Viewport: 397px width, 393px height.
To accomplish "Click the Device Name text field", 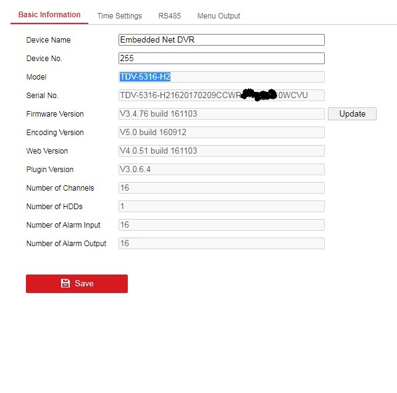I will [x=221, y=39].
